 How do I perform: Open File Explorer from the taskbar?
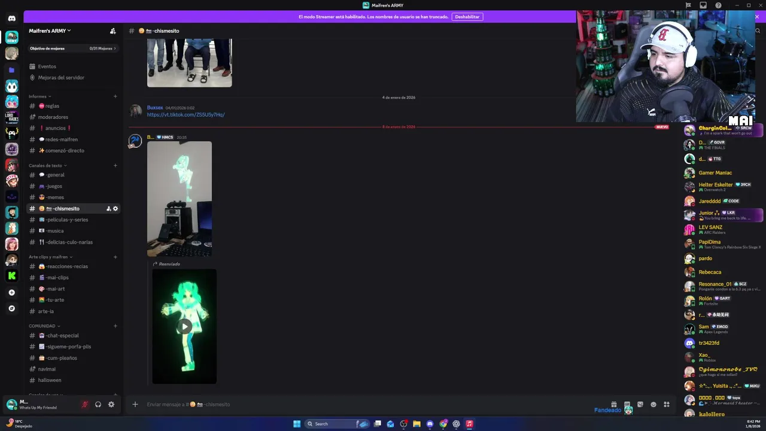point(417,424)
